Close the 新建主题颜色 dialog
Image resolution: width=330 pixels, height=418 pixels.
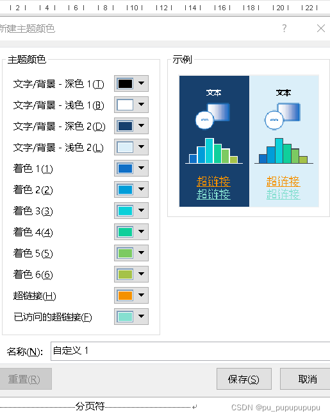click(x=321, y=28)
